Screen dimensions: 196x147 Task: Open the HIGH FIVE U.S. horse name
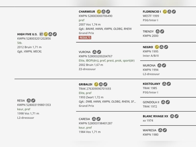[27, 34]
